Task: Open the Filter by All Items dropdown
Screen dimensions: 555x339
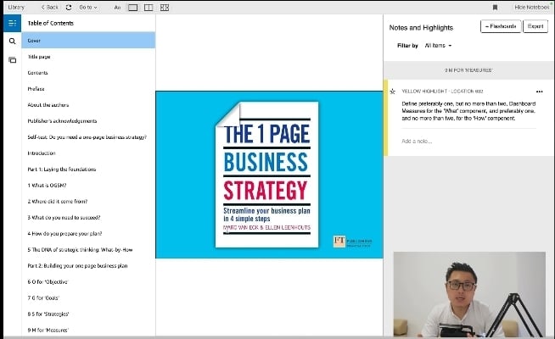Action: [x=438, y=46]
